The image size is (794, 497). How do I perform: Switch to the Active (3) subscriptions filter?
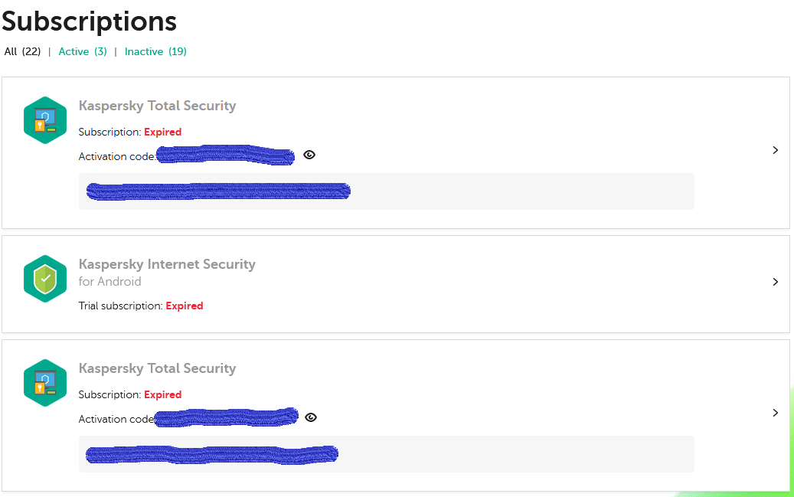[83, 51]
